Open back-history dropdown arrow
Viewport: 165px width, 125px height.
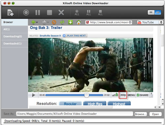coord(37,22)
